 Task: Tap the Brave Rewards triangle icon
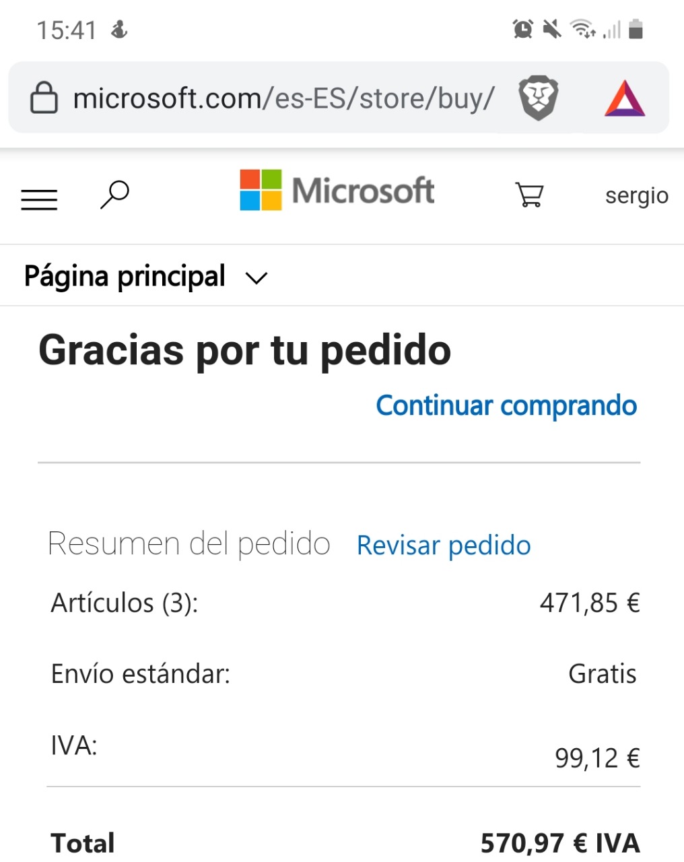point(624,98)
